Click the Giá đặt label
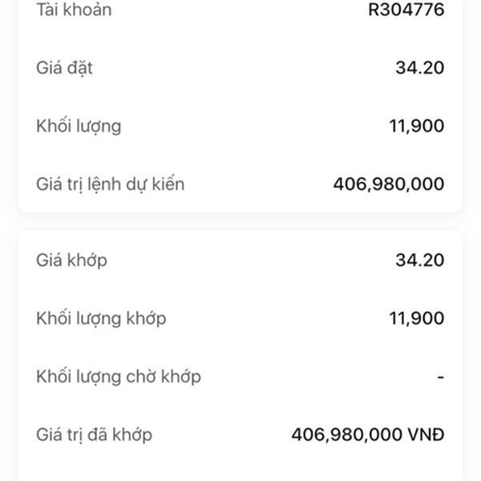The width and height of the screenshot is (481, 481). (x=64, y=68)
